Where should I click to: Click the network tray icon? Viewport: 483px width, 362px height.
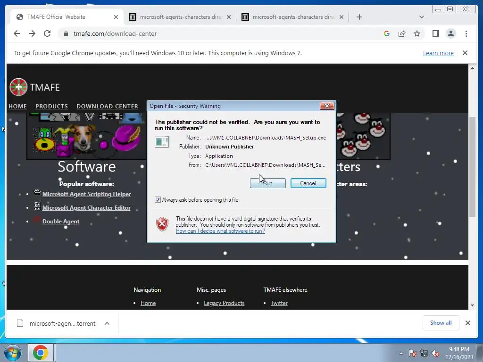tap(424, 353)
